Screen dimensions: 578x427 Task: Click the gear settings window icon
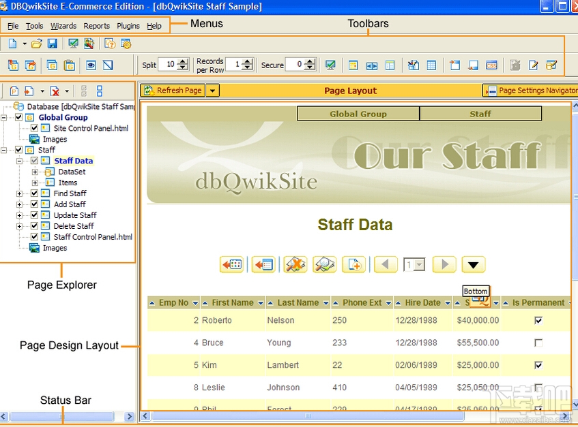click(126, 44)
